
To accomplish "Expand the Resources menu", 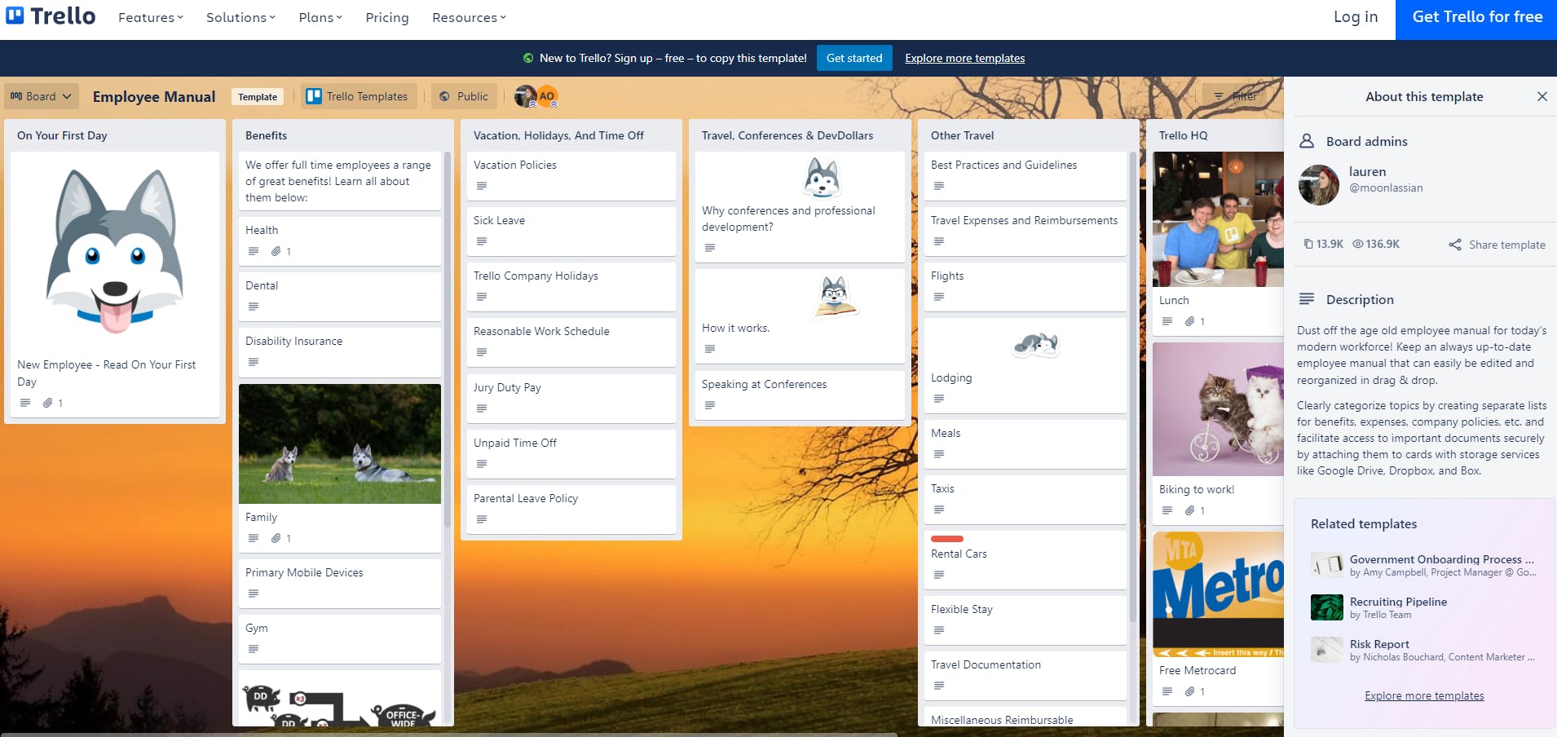I will pos(469,17).
